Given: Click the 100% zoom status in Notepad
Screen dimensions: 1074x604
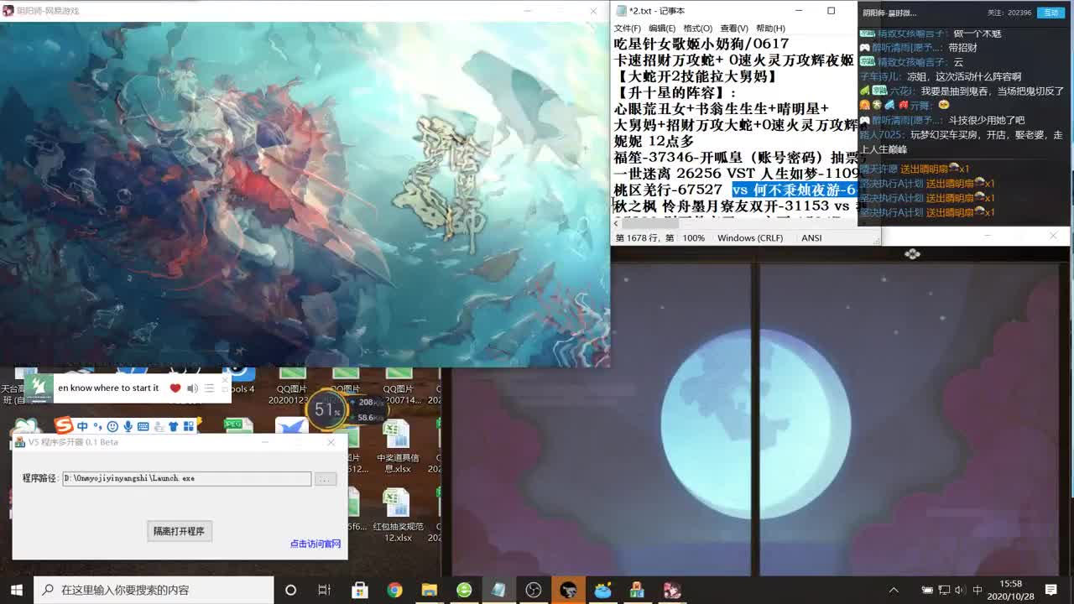Looking at the screenshot, I should pos(693,238).
